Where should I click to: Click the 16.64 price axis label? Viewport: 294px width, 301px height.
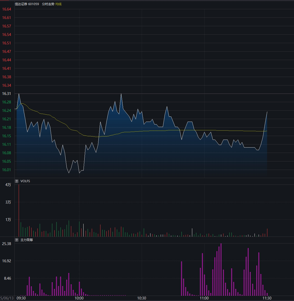pos(6,9)
